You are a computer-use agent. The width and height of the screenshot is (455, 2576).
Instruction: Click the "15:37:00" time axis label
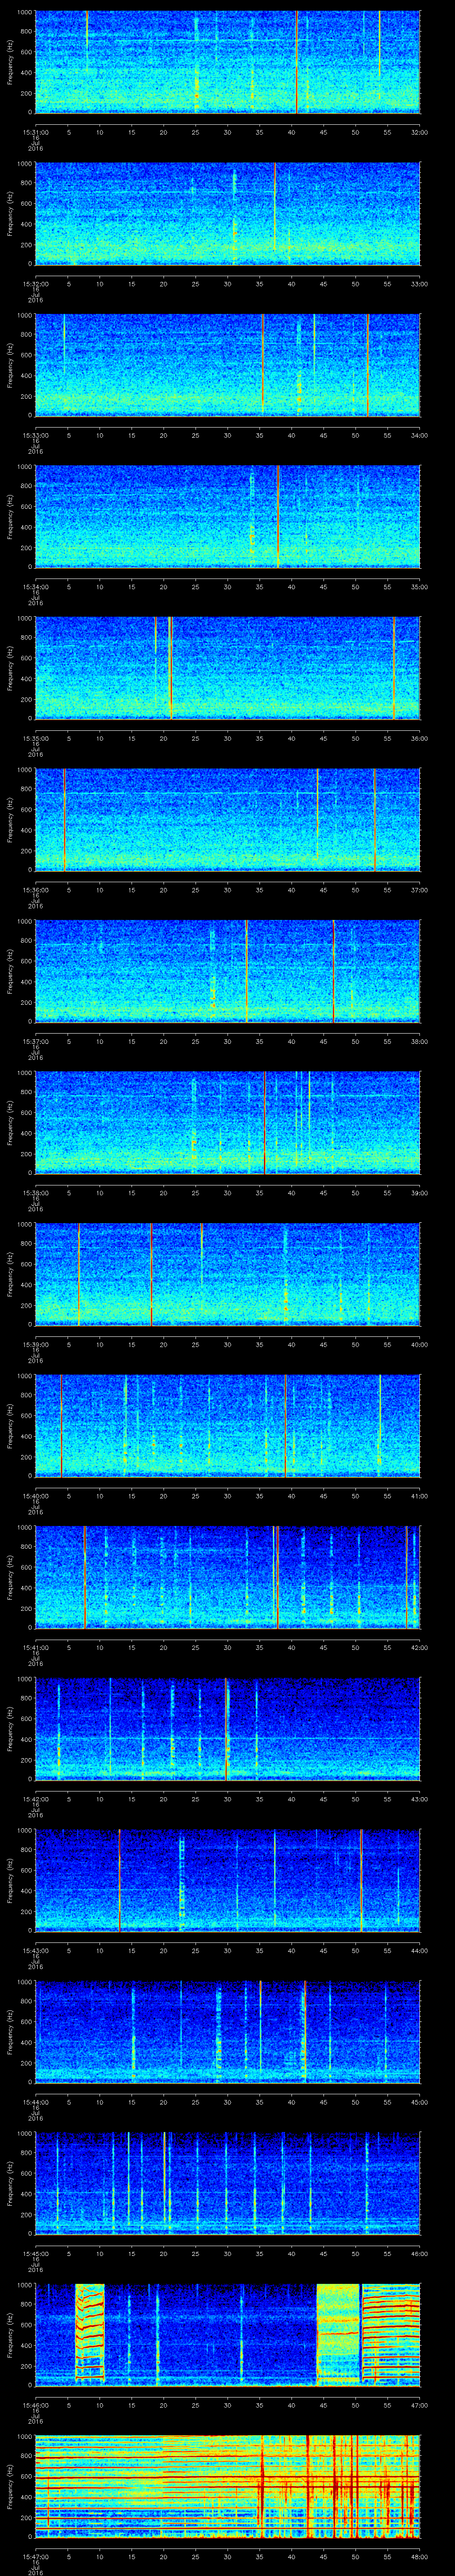[x=36, y=1041]
